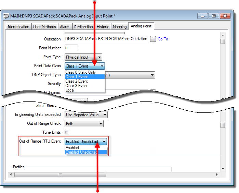Minimize the Analog Input Point window
Image resolution: width=239 pixels, height=193 pixels.
[x=204, y=16]
